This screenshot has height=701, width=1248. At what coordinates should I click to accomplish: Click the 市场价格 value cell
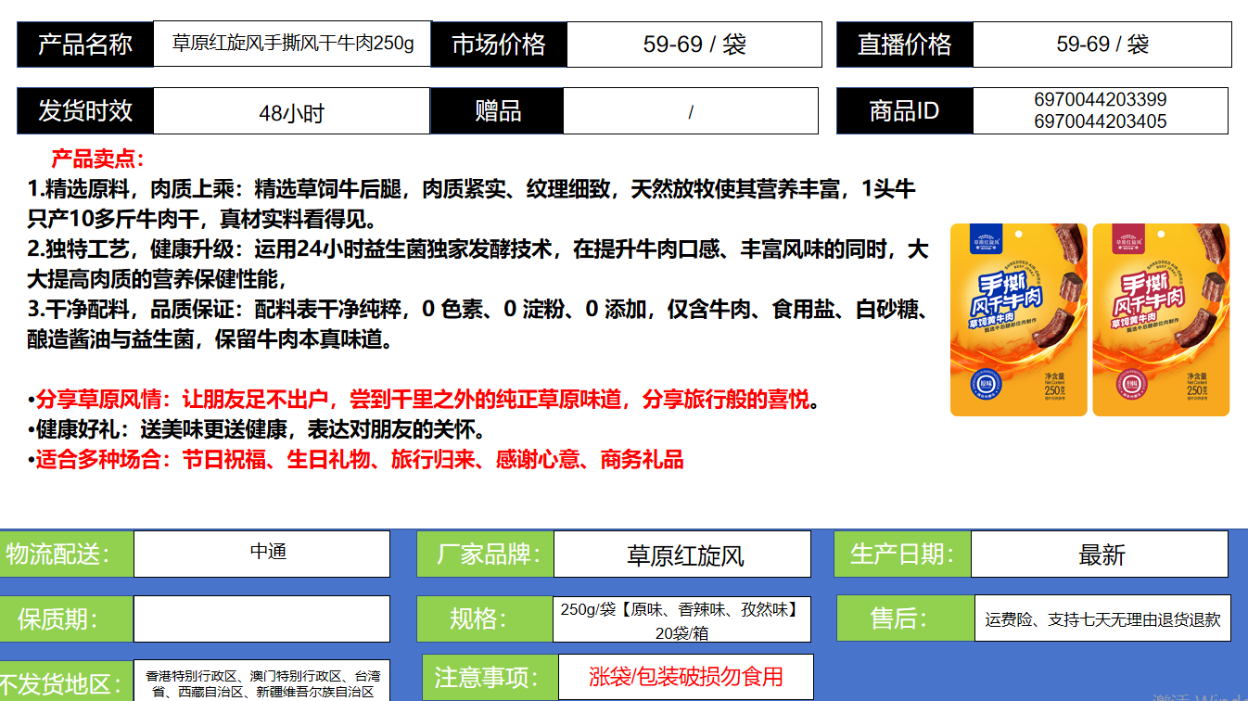[x=694, y=45]
